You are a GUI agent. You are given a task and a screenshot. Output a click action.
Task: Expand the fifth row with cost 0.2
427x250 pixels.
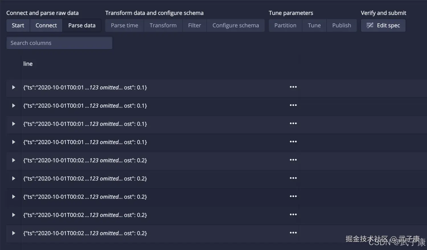point(13,160)
